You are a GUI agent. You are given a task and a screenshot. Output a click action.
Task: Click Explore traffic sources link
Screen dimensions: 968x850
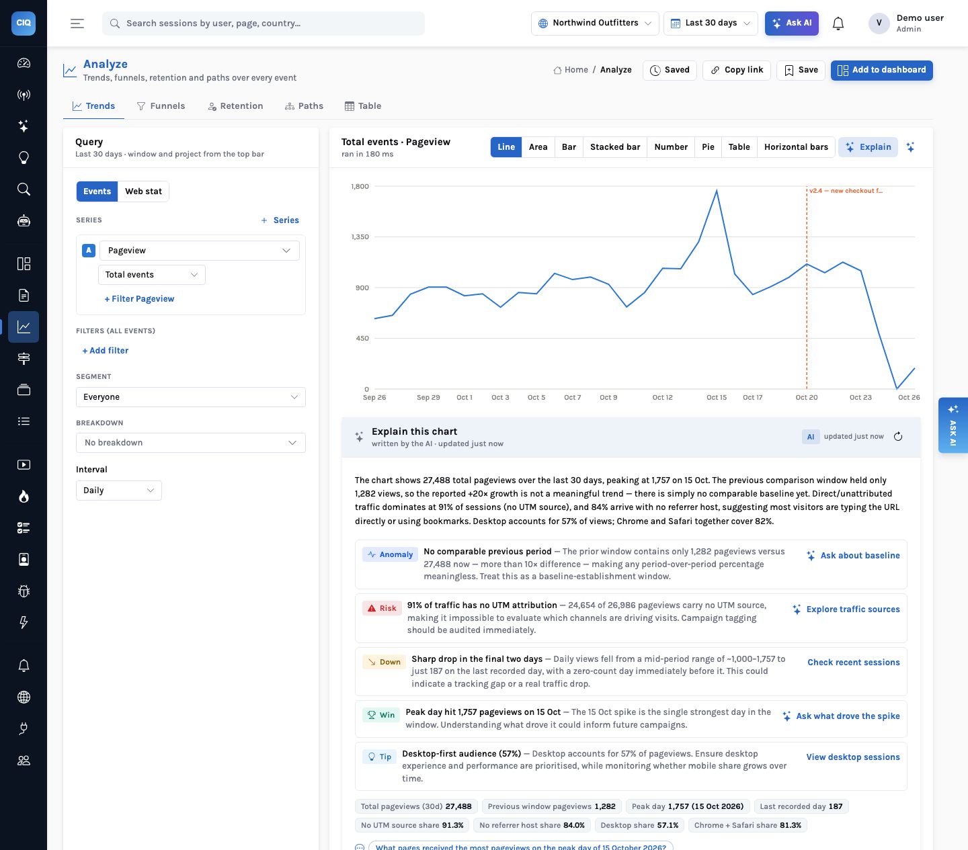coord(846,609)
